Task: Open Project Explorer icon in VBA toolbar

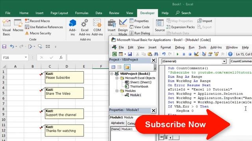Action: [x=204, y=54]
